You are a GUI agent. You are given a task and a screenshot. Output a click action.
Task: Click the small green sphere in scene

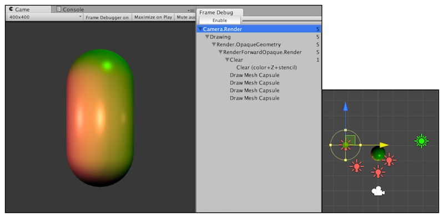pyautogui.click(x=378, y=153)
